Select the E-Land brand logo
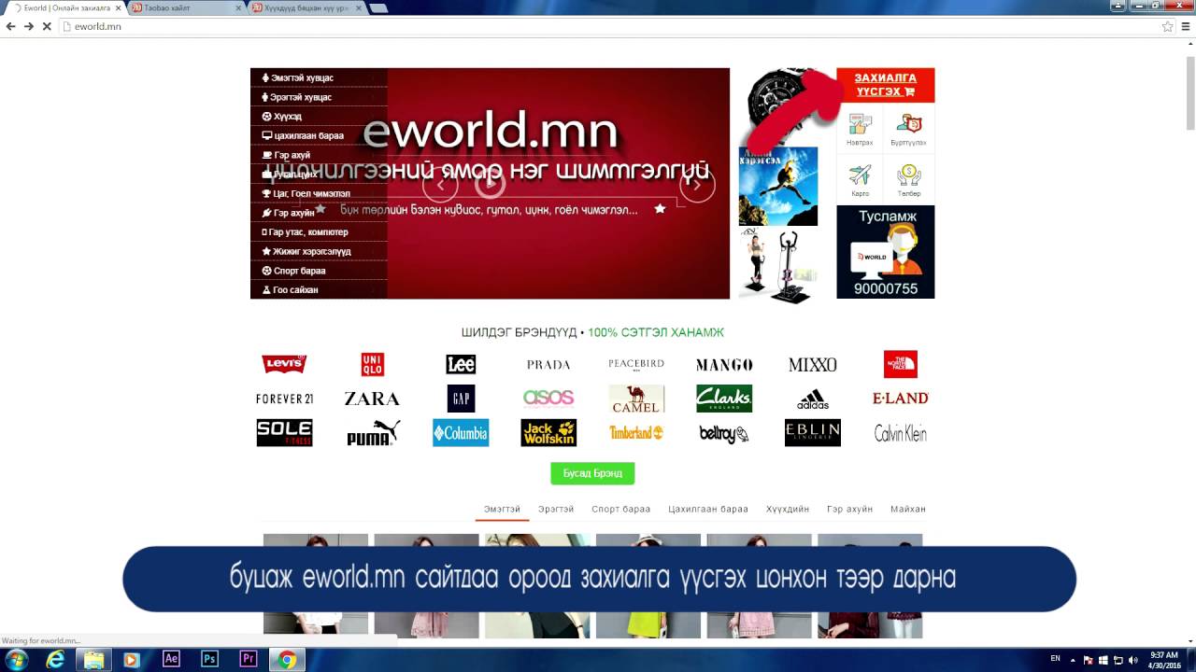The height and width of the screenshot is (672, 1196). point(901,399)
